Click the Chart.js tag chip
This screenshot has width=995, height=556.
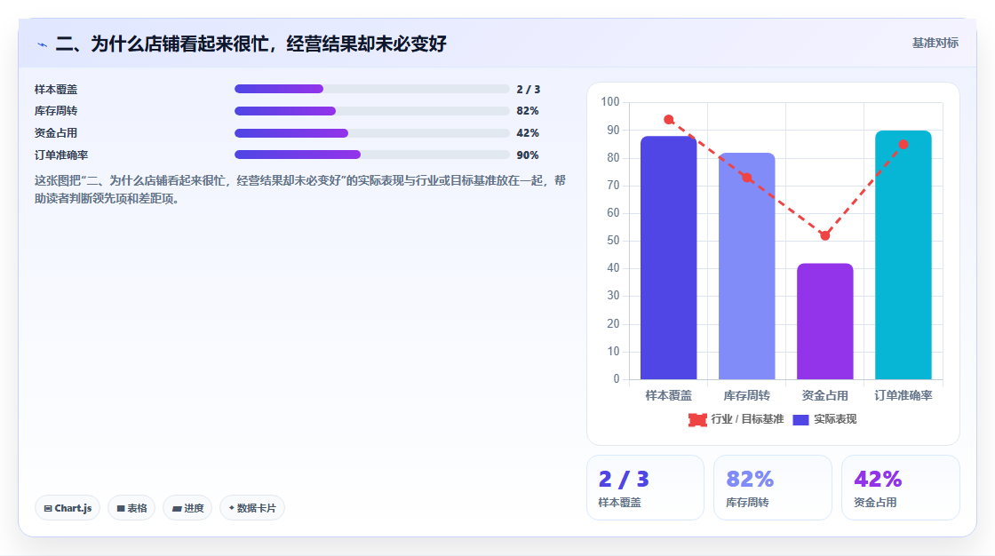pos(68,508)
